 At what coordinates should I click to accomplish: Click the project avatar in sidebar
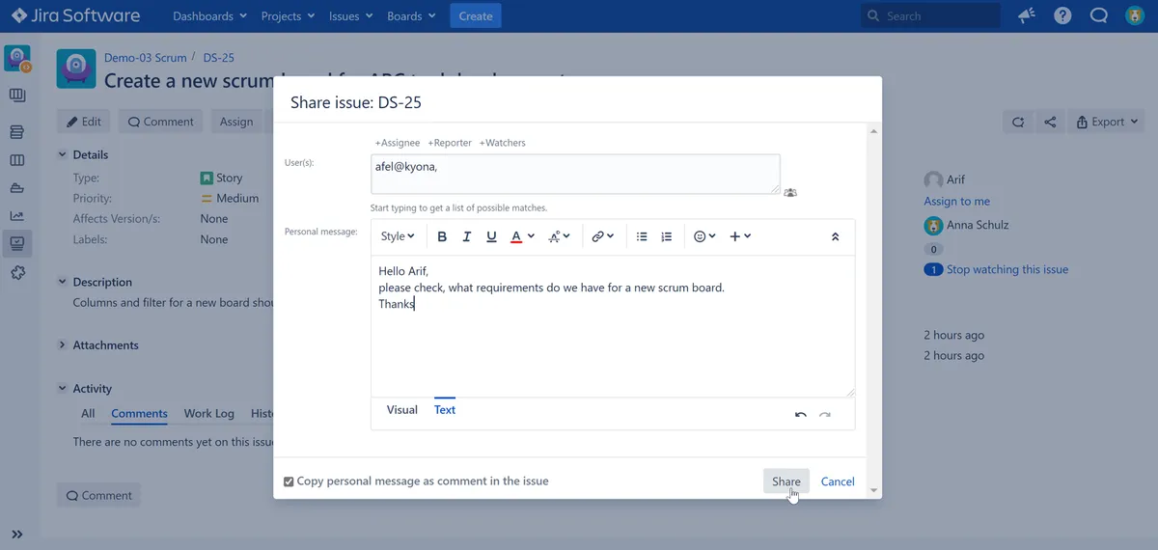coord(17,58)
